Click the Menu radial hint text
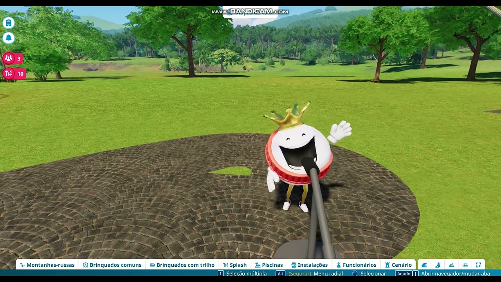 click(328, 274)
